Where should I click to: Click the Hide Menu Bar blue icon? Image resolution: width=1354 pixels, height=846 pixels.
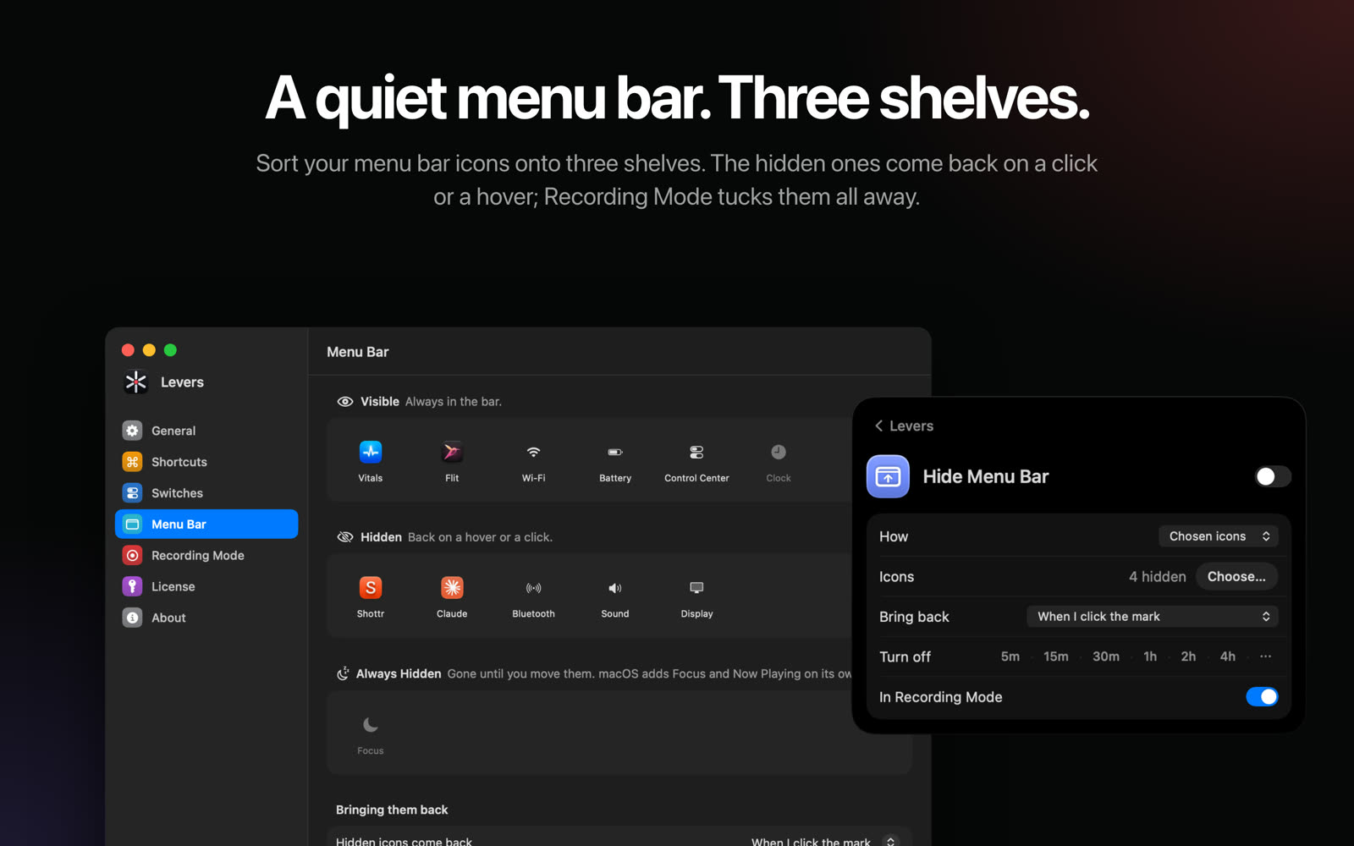pos(888,476)
